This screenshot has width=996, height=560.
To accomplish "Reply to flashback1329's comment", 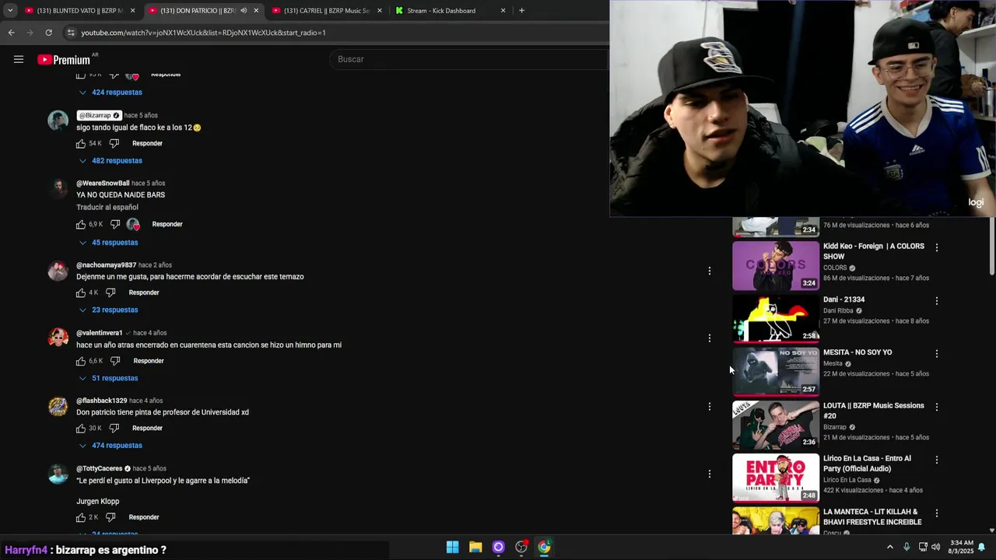I will click(147, 429).
